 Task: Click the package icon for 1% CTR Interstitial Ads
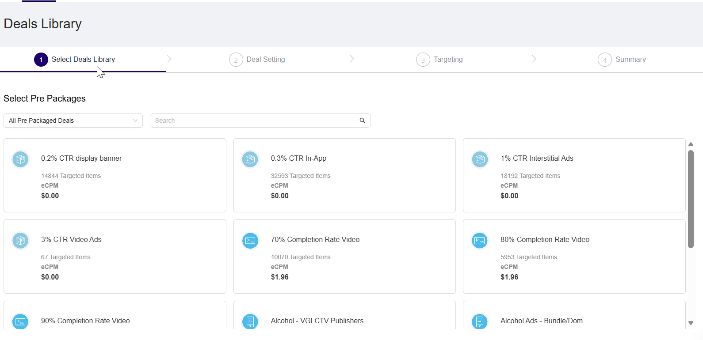click(x=480, y=159)
